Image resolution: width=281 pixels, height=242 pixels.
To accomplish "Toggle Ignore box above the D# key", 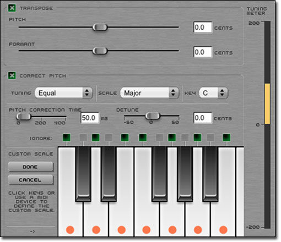I will [109, 137].
